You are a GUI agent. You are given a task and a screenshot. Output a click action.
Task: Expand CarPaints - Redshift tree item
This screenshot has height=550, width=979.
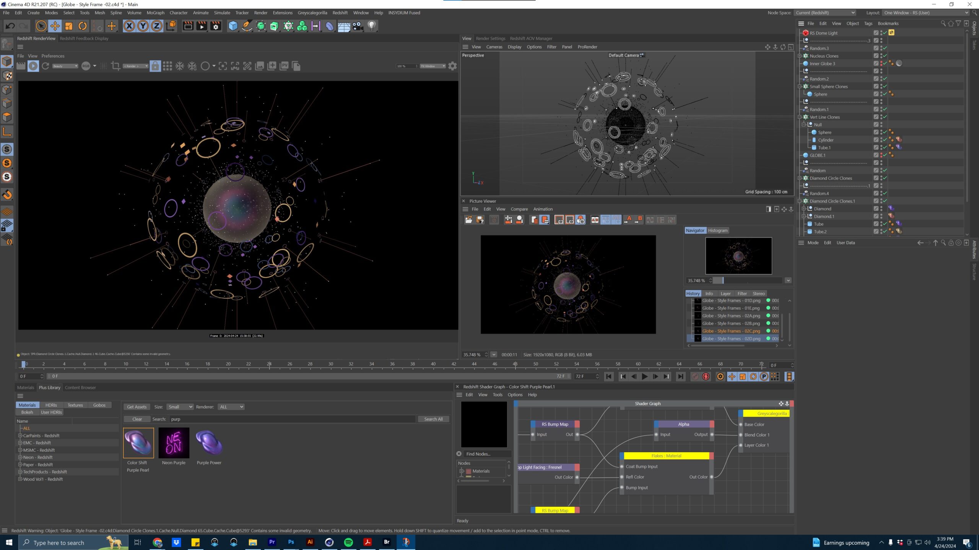[20, 435]
